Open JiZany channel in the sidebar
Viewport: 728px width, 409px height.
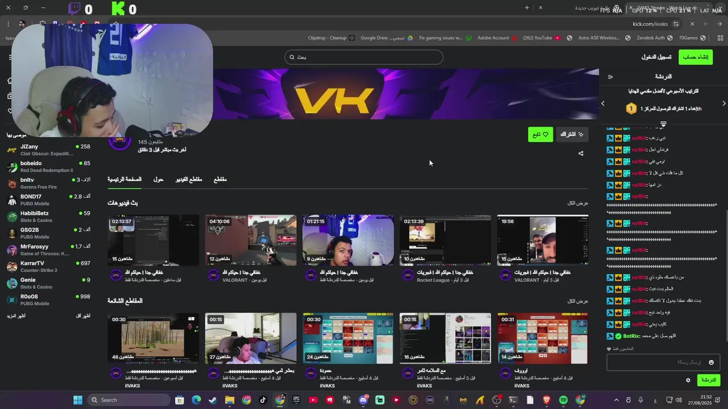[49, 150]
